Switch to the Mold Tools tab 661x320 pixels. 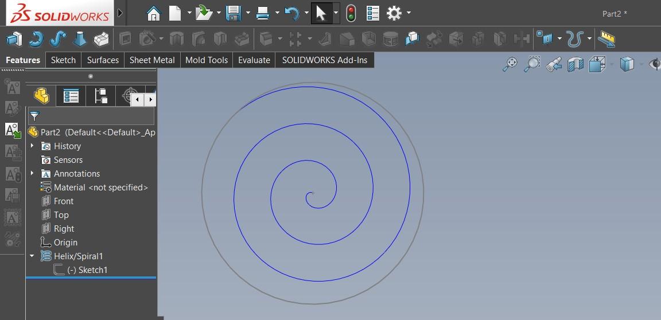[x=207, y=60]
